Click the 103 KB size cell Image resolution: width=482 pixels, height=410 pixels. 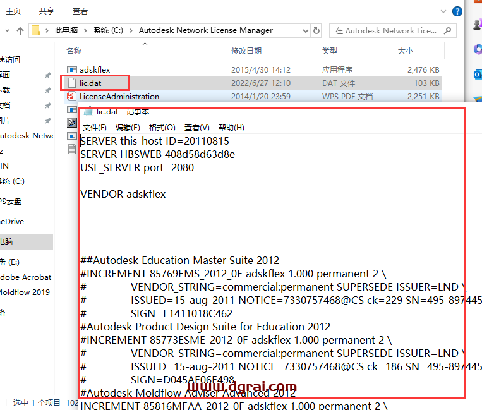pyautogui.click(x=426, y=83)
